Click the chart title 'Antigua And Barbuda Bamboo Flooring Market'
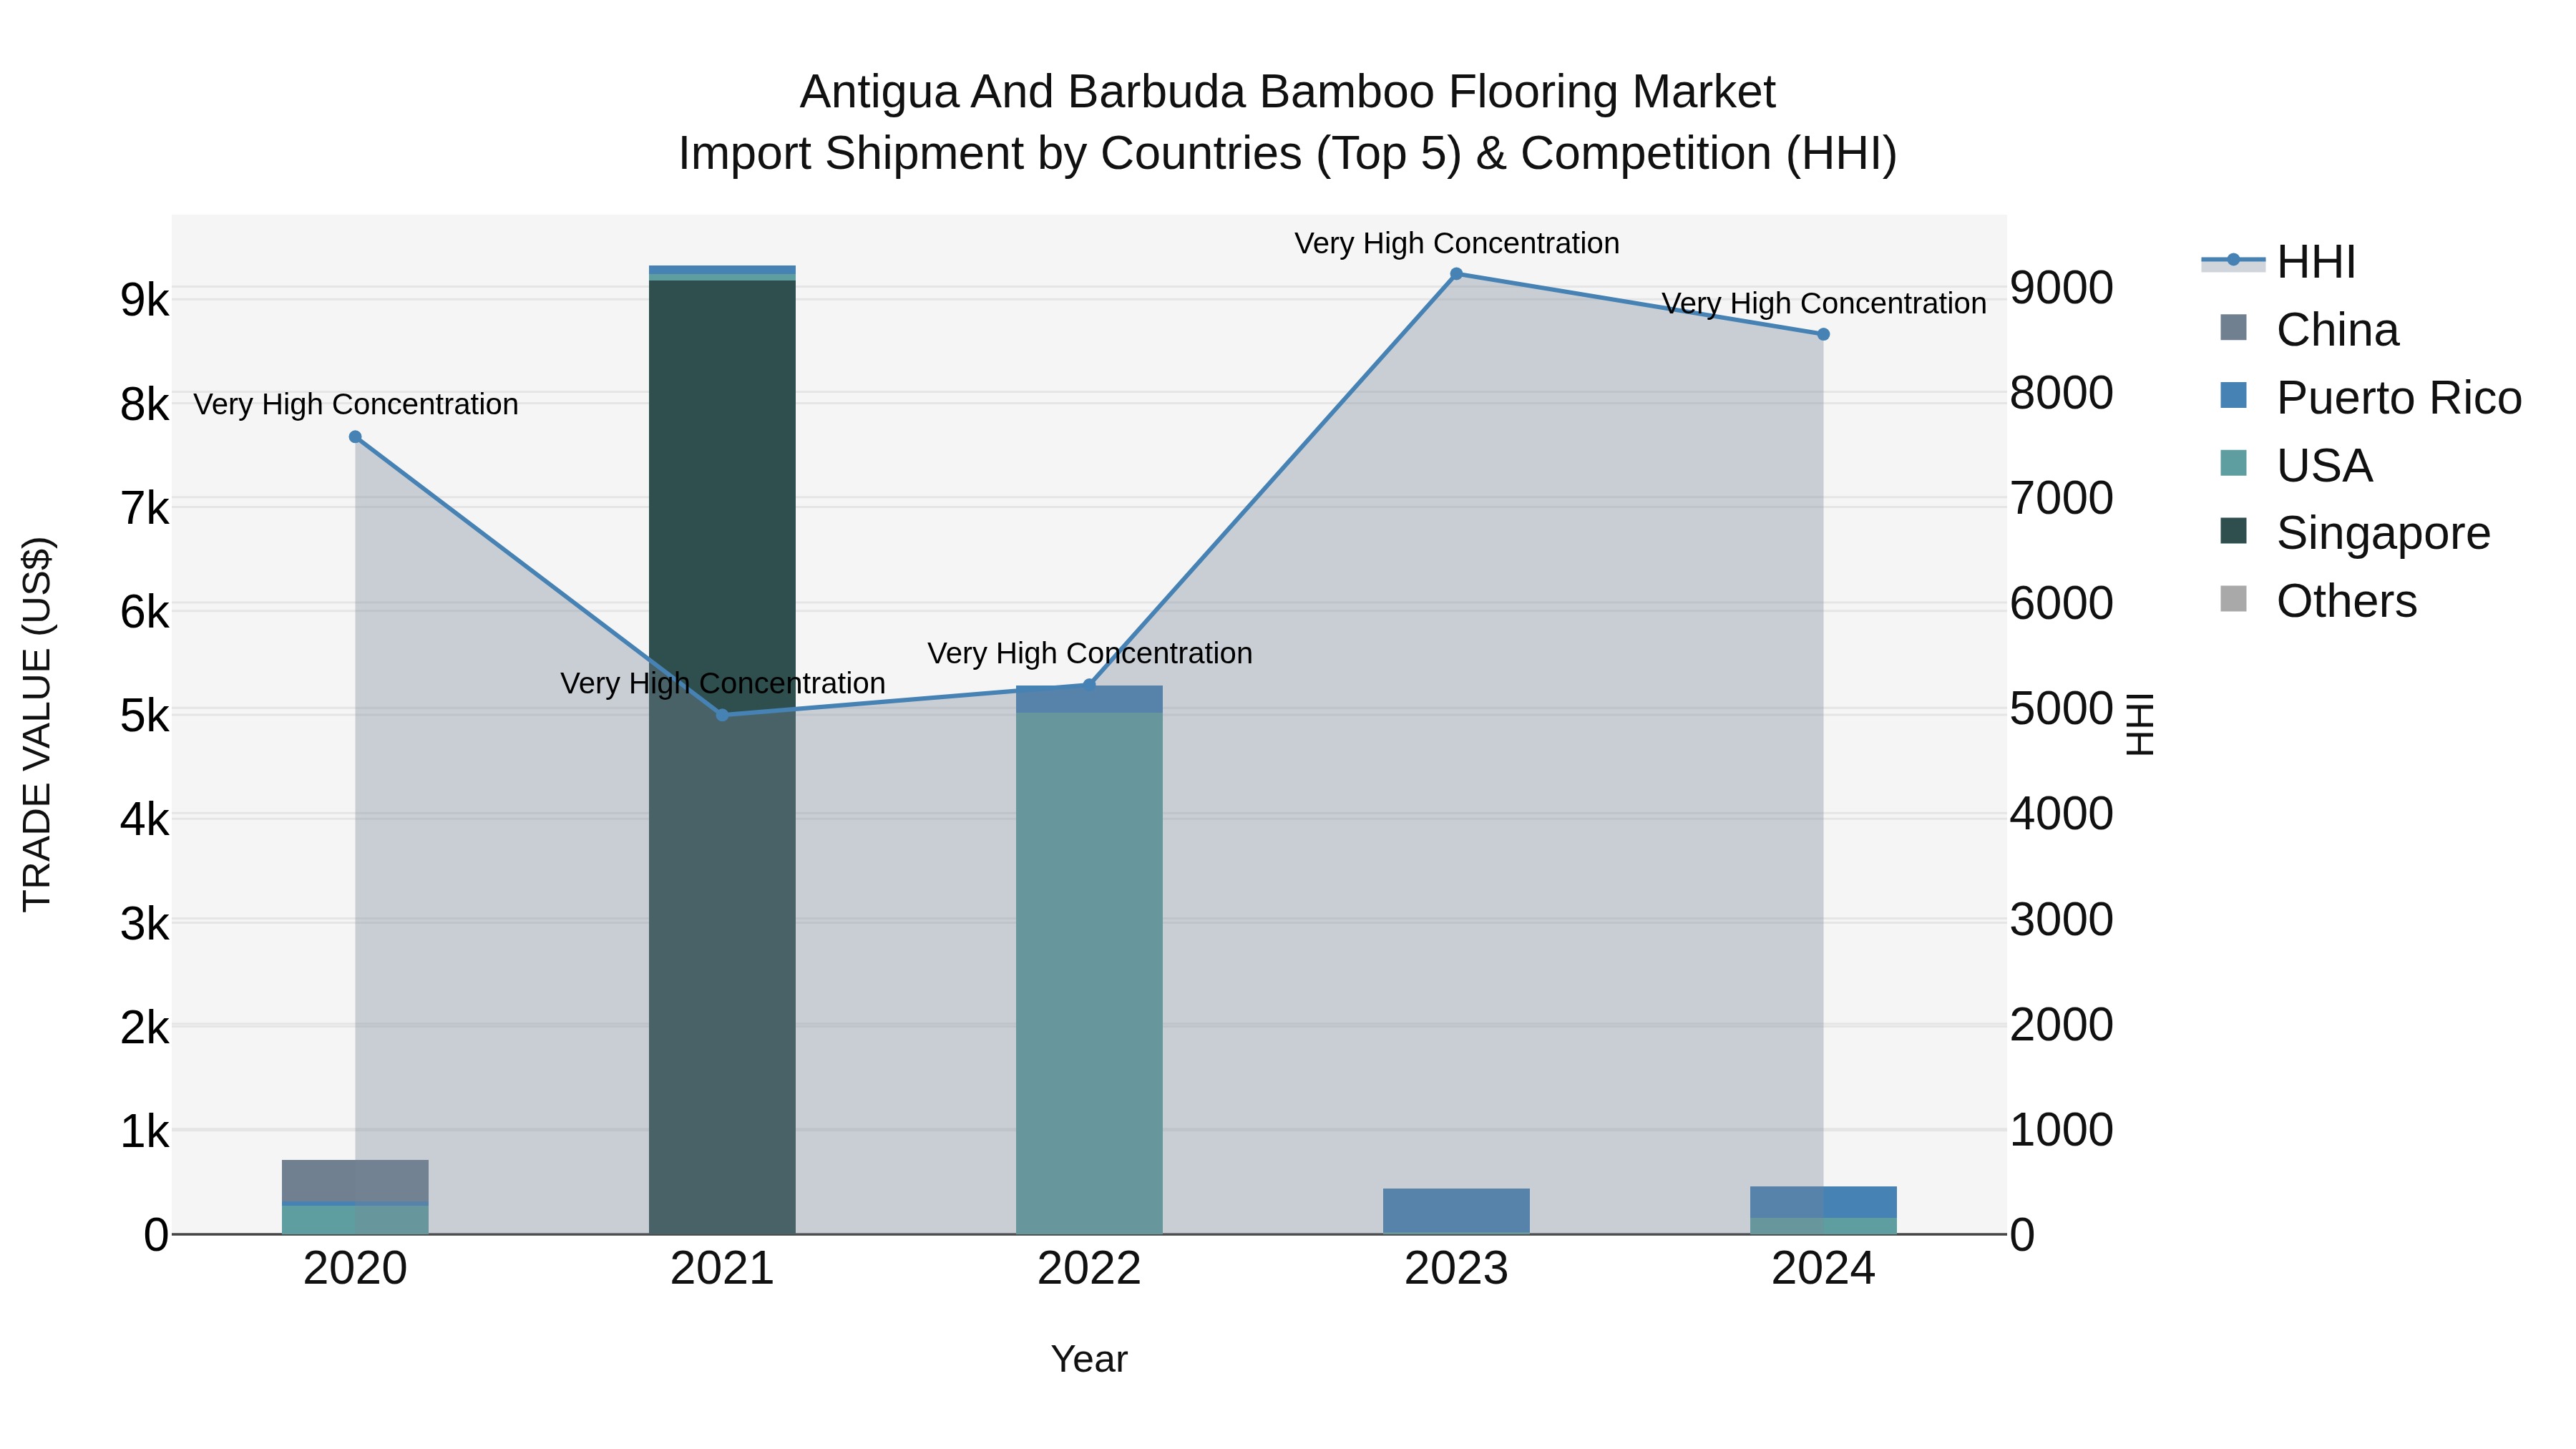 [x=1288, y=92]
